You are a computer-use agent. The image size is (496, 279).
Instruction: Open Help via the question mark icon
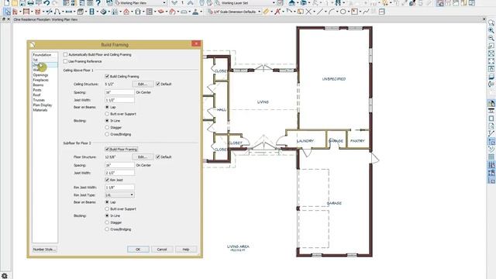[x=98, y=3]
